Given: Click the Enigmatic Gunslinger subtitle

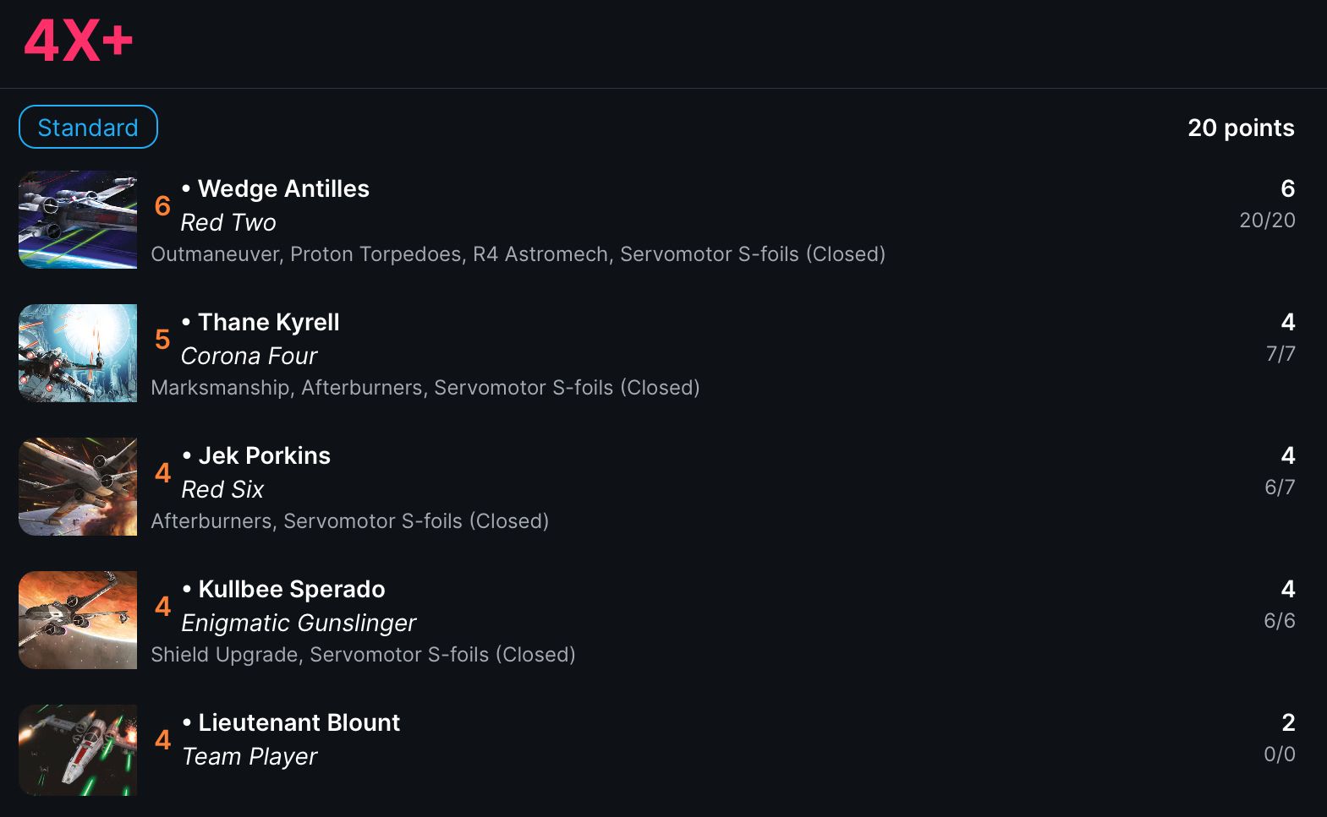Looking at the screenshot, I should 299,624.
